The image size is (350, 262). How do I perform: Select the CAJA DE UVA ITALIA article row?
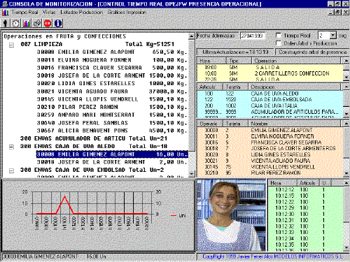coord(270,105)
